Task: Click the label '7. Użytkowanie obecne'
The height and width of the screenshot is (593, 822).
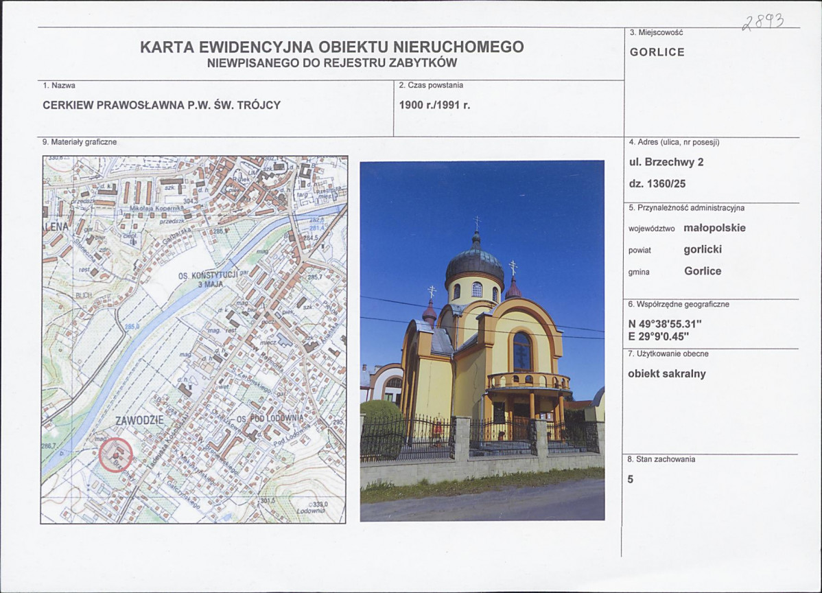Action: (668, 354)
